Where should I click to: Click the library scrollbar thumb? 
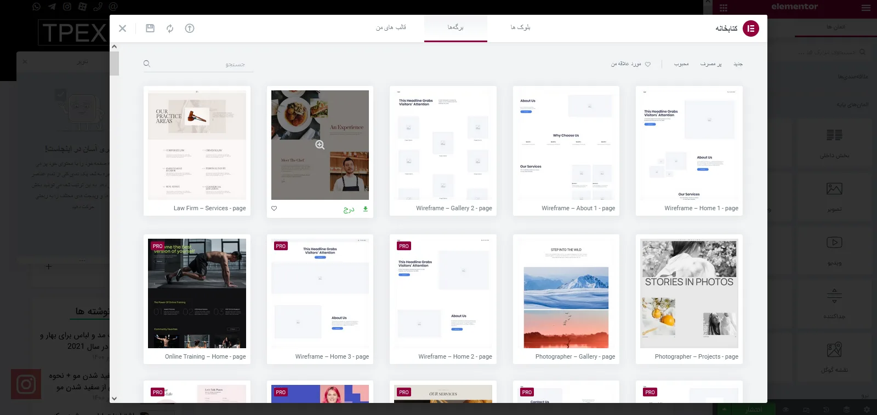[x=114, y=63]
